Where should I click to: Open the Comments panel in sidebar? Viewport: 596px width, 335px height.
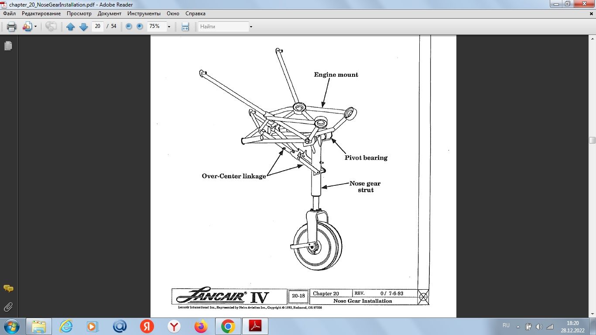(8, 288)
